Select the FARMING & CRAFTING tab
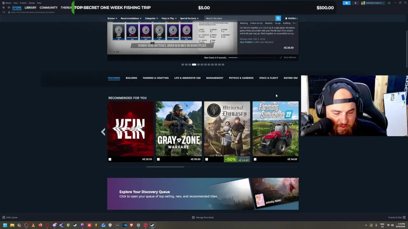The image size is (408, 229). pyautogui.click(x=156, y=78)
